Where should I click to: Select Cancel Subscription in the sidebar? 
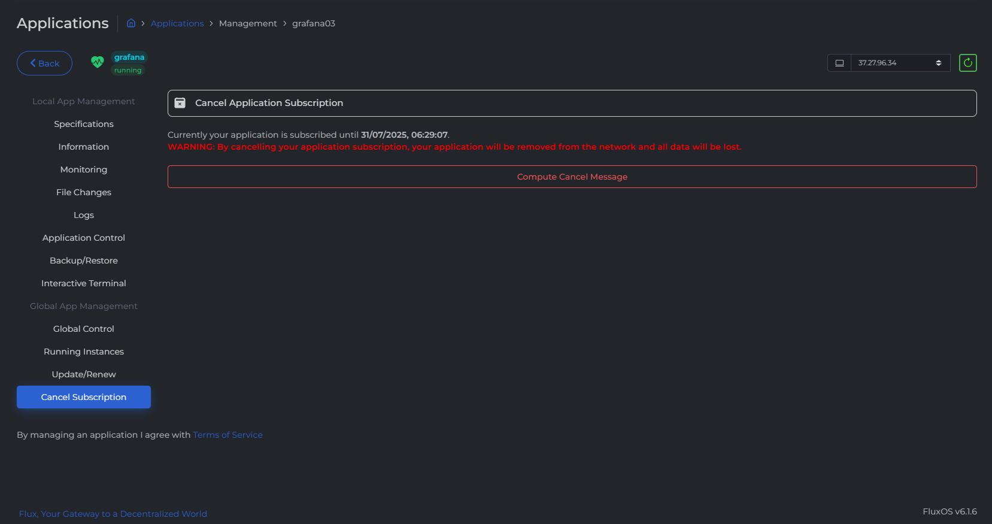(84, 397)
